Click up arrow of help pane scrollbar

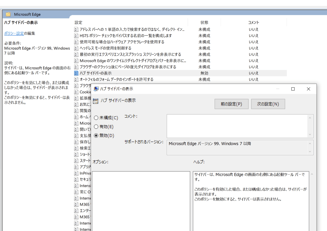click(x=312, y=174)
